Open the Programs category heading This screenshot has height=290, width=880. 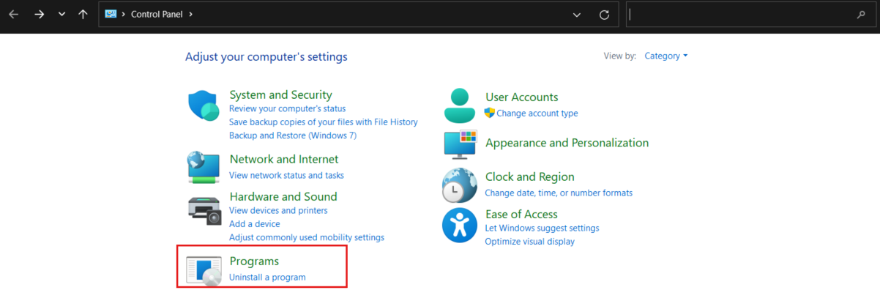click(254, 261)
